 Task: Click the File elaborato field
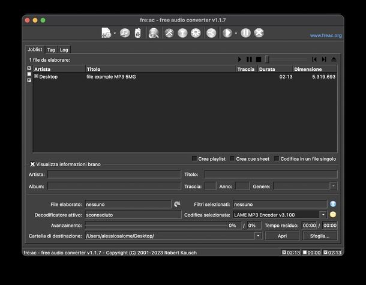point(128,204)
